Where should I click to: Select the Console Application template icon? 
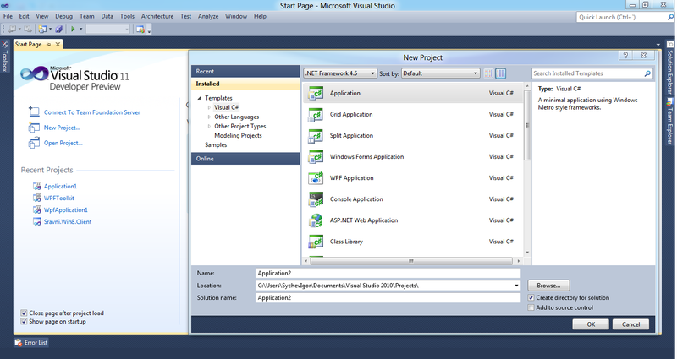(316, 199)
